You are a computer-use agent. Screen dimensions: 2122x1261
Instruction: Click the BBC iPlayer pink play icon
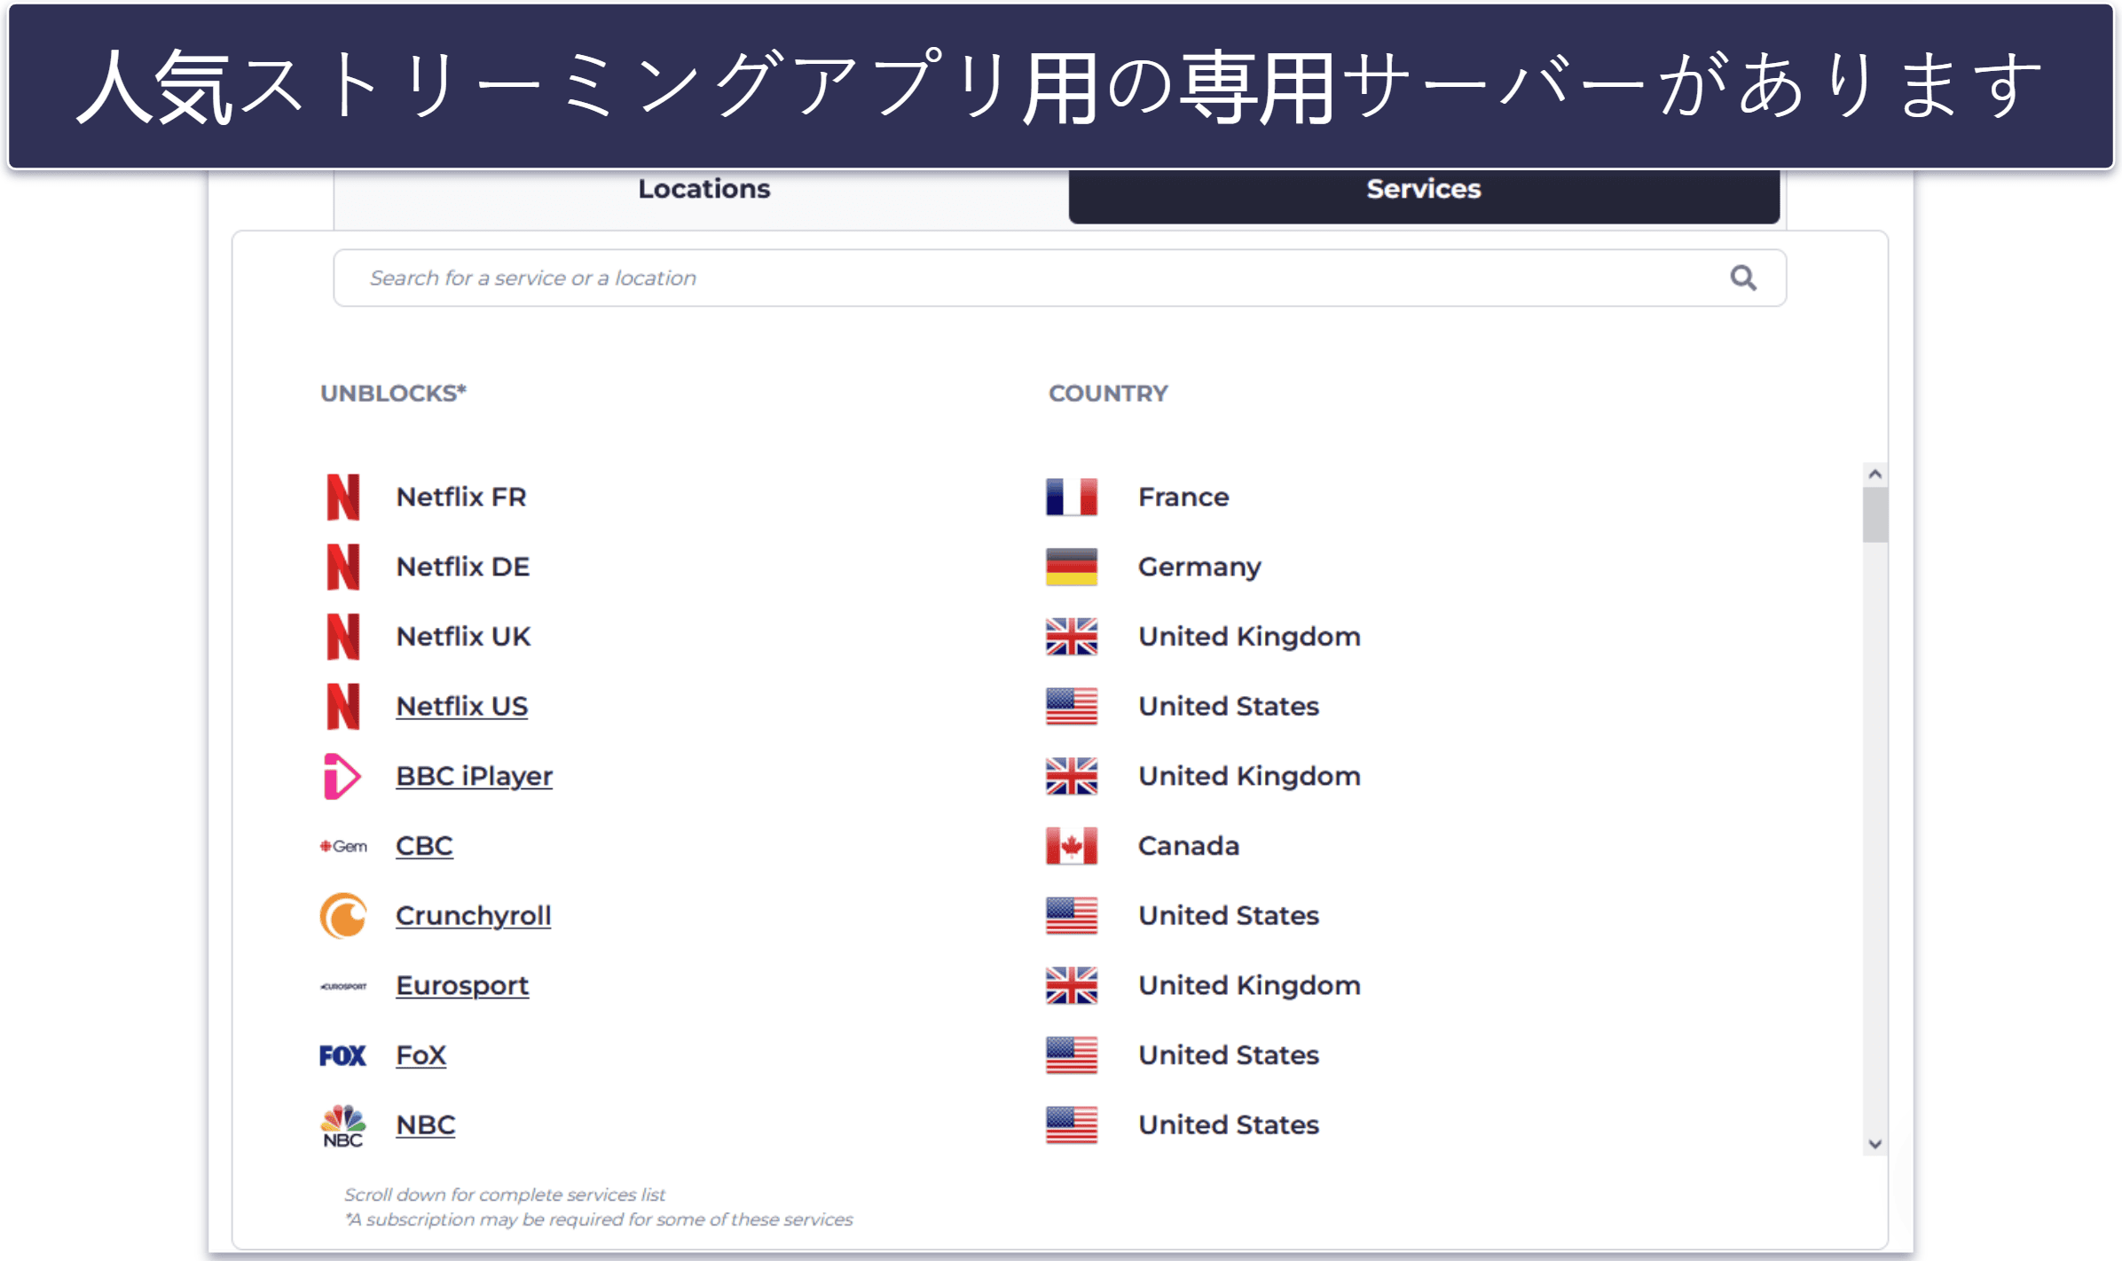tap(342, 776)
